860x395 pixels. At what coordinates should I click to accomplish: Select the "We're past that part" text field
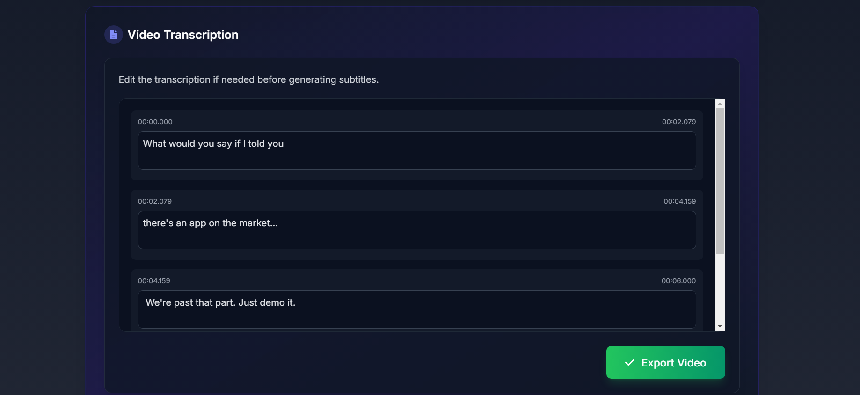[x=417, y=309]
